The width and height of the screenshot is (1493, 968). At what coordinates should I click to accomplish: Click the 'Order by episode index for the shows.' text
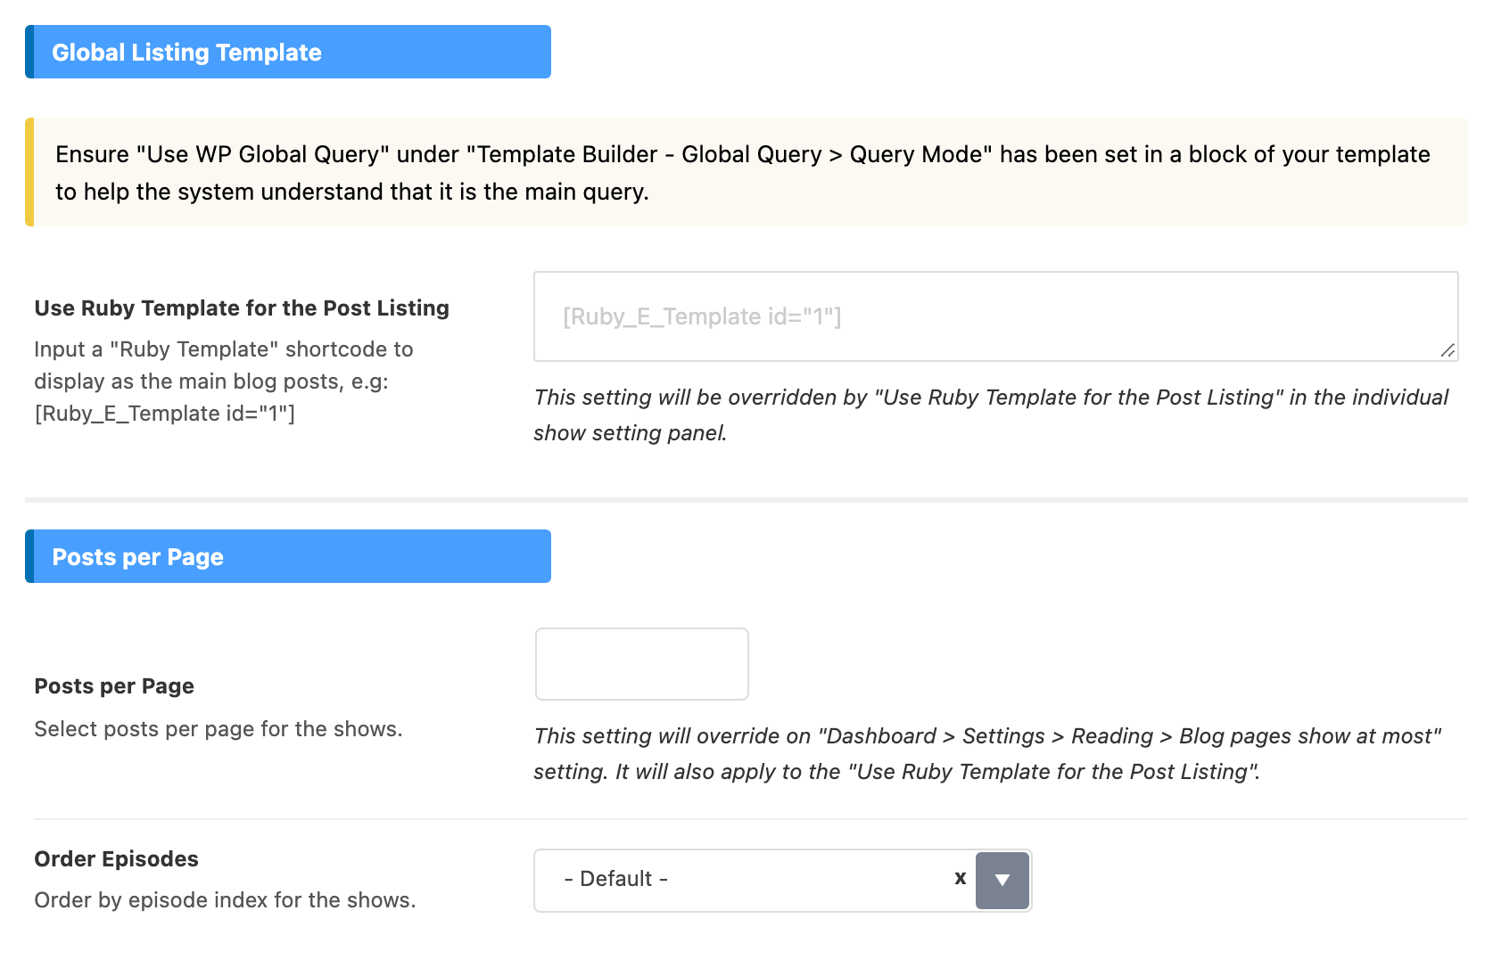[x=225, y=900]
